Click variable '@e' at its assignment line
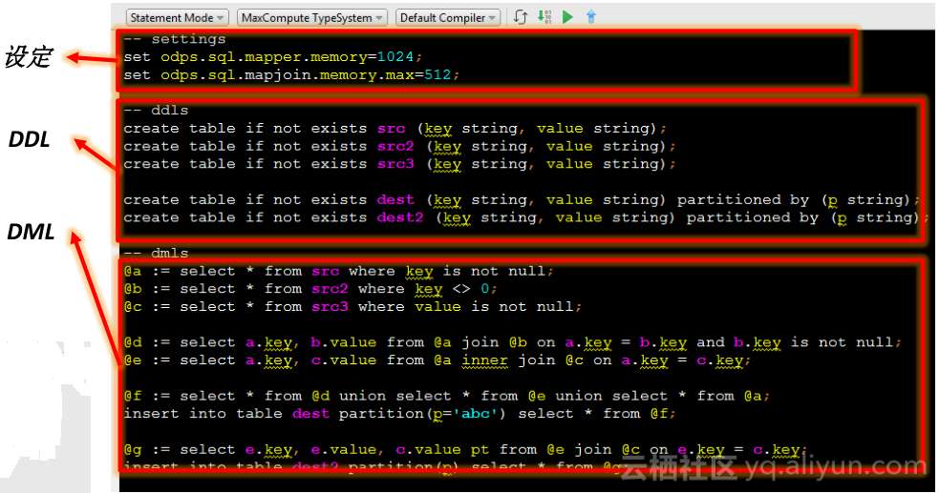 pos(133,361)
